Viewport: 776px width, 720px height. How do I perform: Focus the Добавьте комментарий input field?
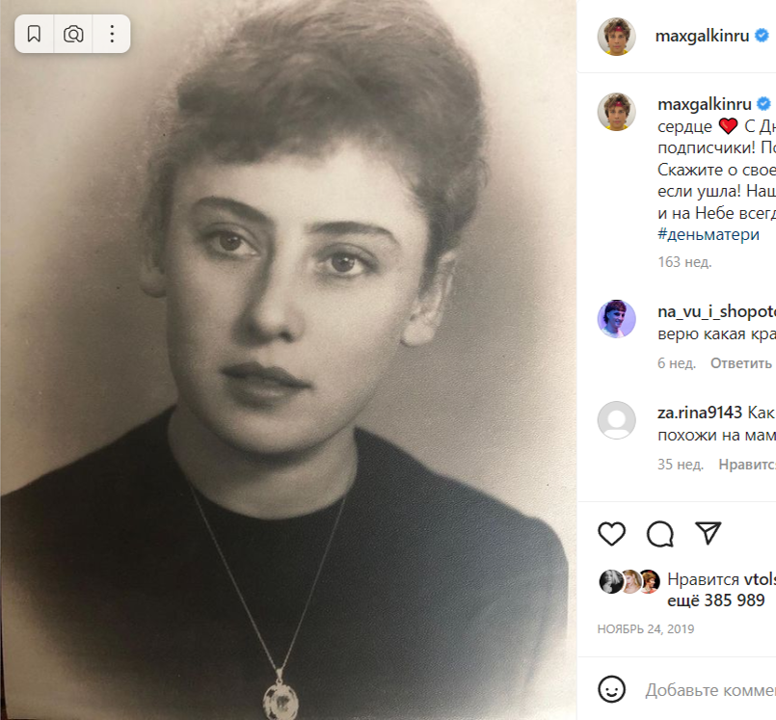[x=709, y=690]
